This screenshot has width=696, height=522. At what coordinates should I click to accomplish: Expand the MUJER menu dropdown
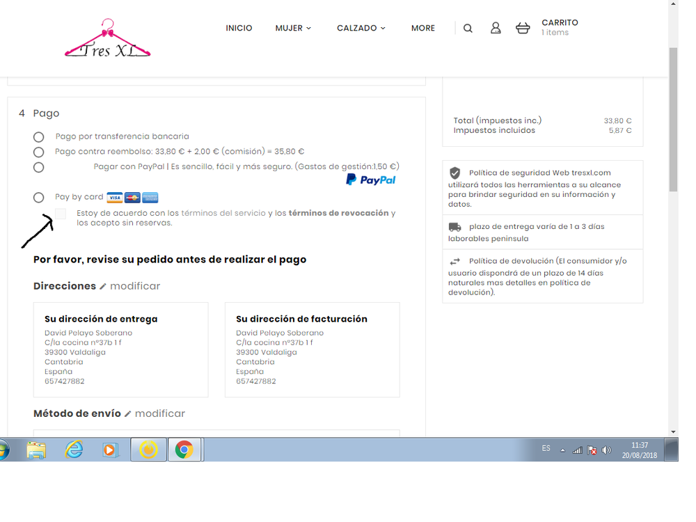point(293,28)
